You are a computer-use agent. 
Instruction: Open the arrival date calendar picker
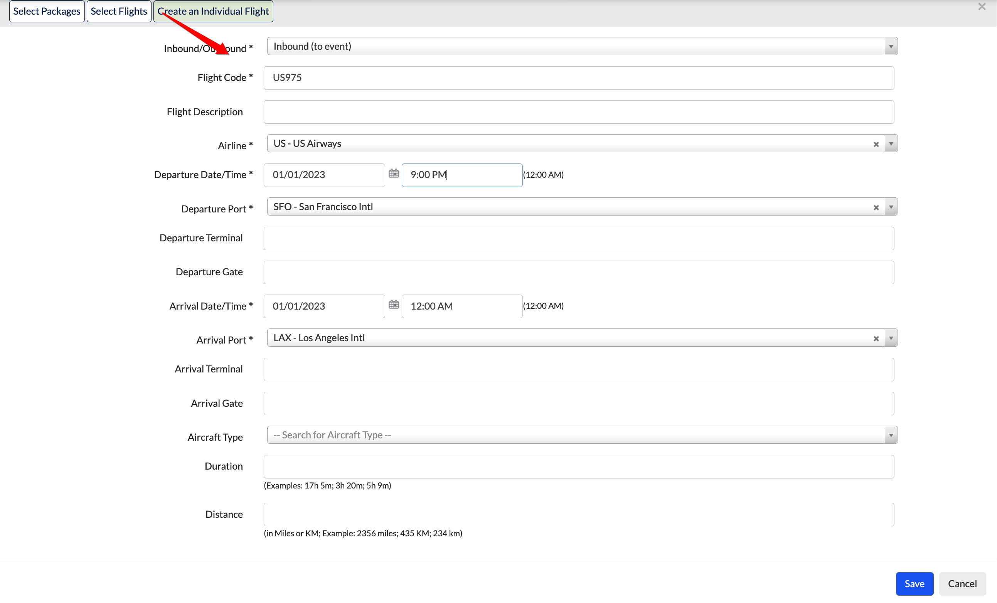393,304
